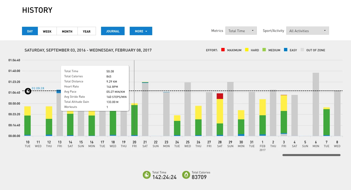The height and width of the screenshot is (190, 351).
Task: Switch to the Day view tab
Action: pyautogui.click(x=30, y=31)
